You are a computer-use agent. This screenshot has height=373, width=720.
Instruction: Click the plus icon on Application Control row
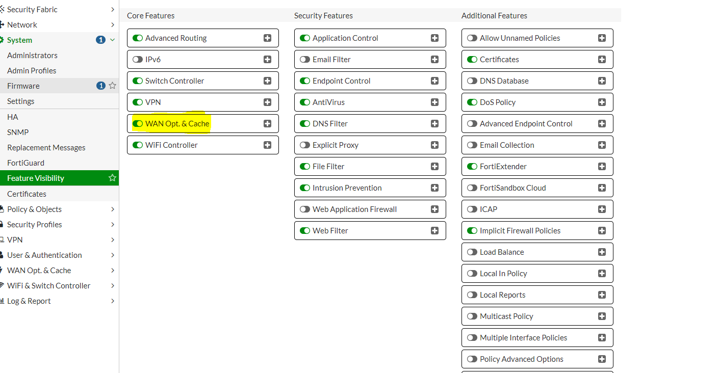tap(434, 38)
